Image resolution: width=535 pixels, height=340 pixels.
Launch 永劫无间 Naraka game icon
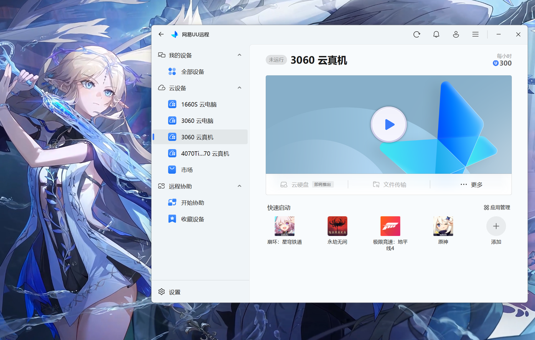(337, 226)
